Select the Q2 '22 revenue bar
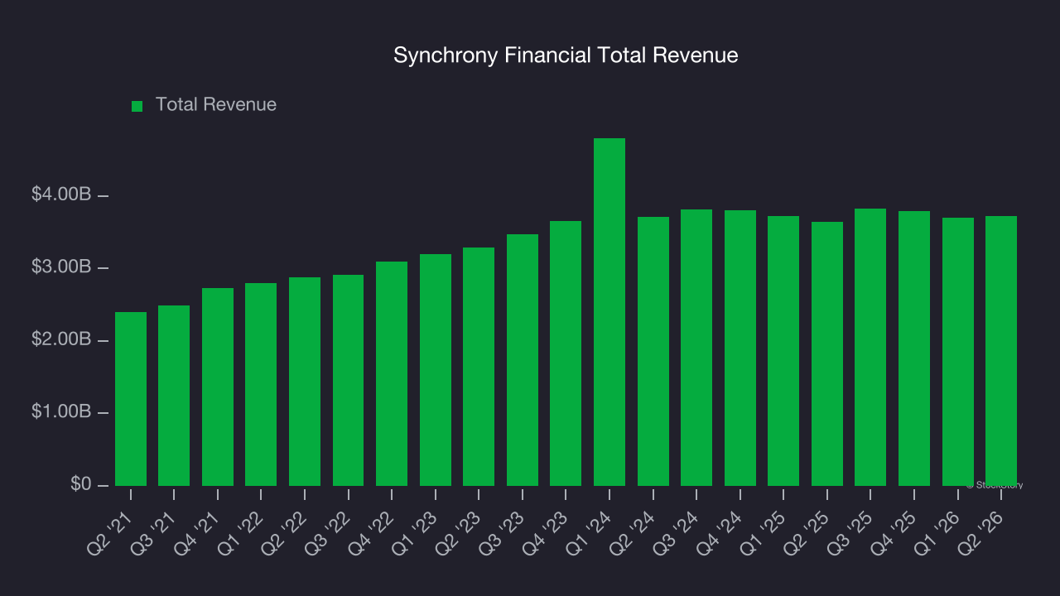 pos(305,382)
